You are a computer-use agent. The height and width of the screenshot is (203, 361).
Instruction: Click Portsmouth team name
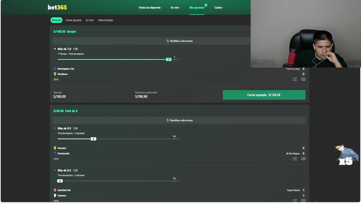[63, 153]
